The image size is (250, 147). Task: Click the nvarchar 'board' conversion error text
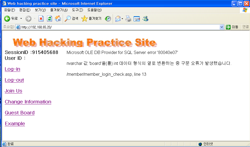149,63
